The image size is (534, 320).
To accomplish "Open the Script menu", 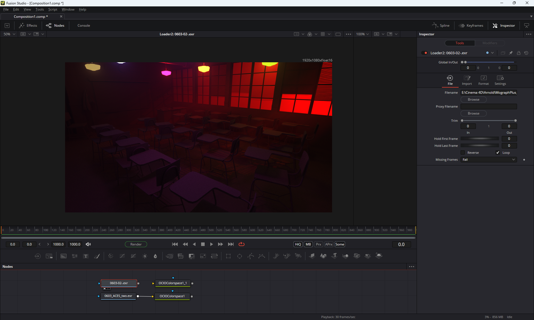I will tap(53, 9).
